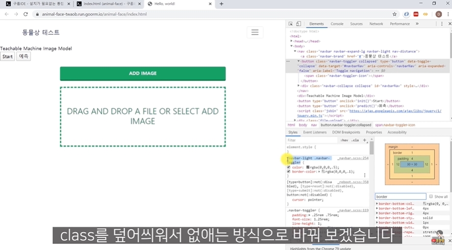
Task: Reload the page with refresh icon
Action: (26, 14)
